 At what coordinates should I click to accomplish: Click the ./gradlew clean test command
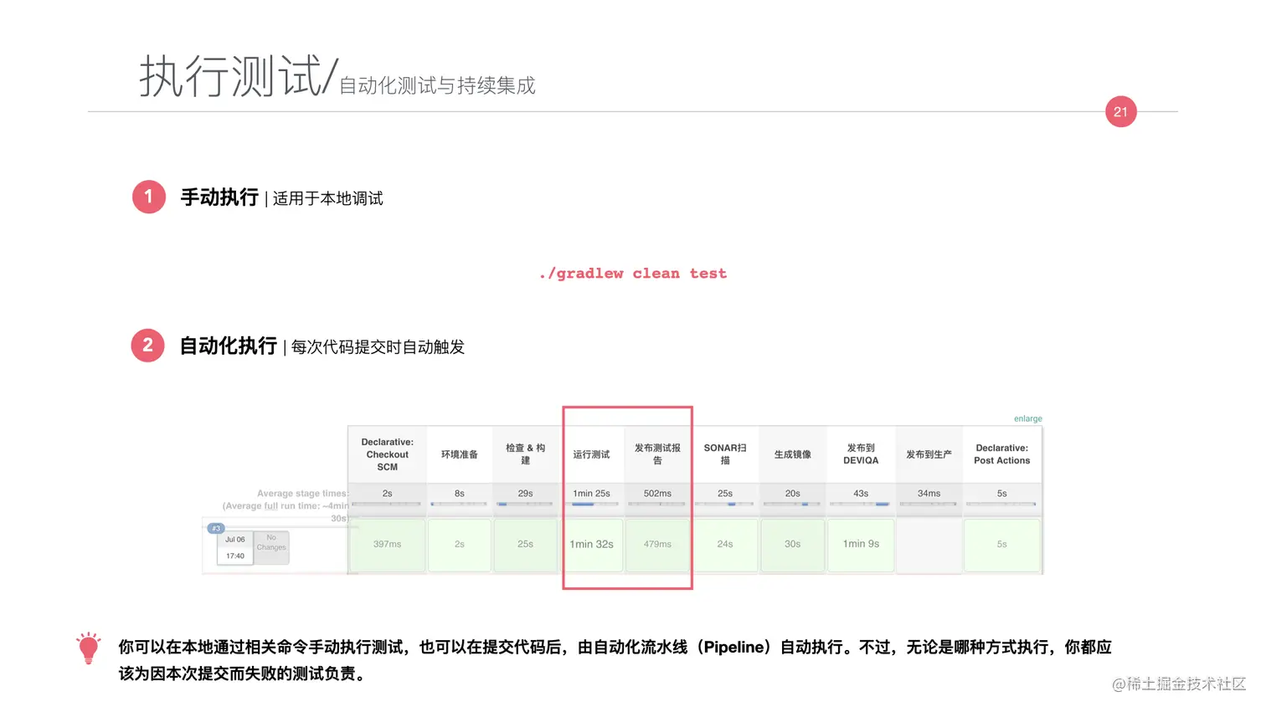coord(633,274)
